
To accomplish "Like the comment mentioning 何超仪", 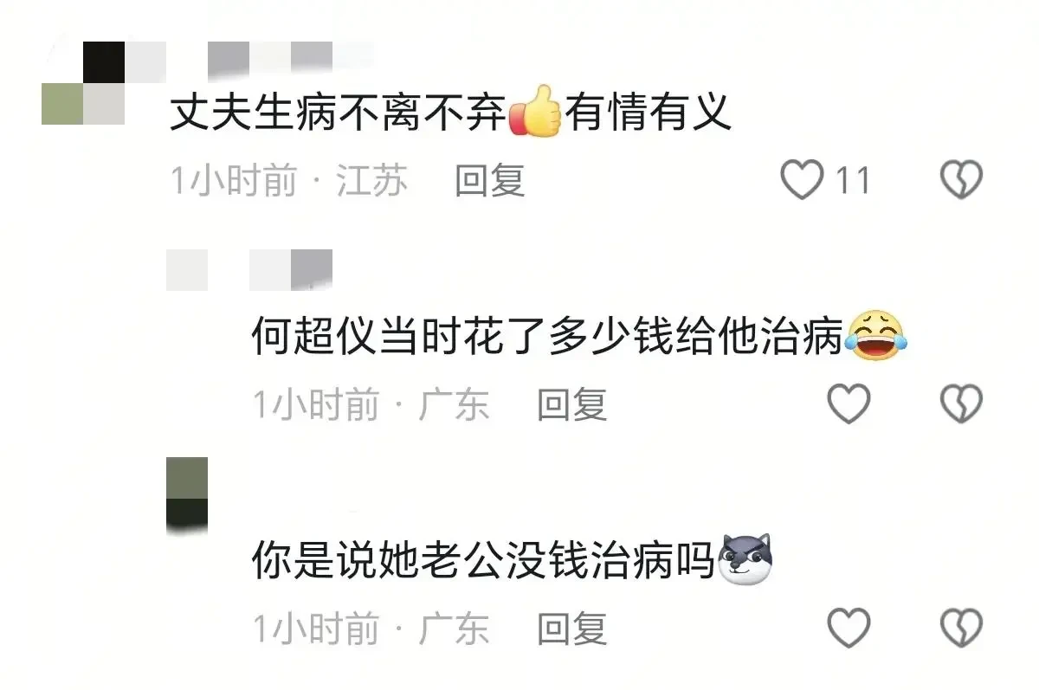I will pyautogui.click(x=849, y=403).
